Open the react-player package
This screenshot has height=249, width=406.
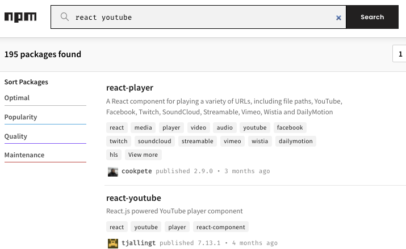tap(129, 88)
